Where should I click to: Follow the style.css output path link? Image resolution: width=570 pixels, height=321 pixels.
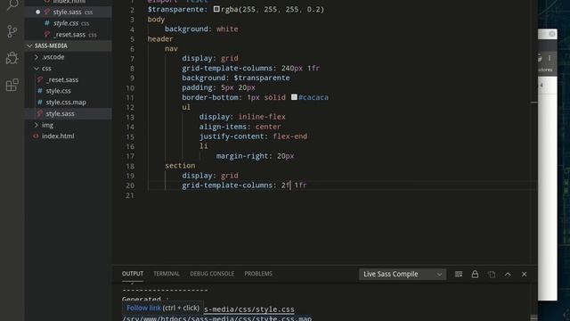pos(249,309)
